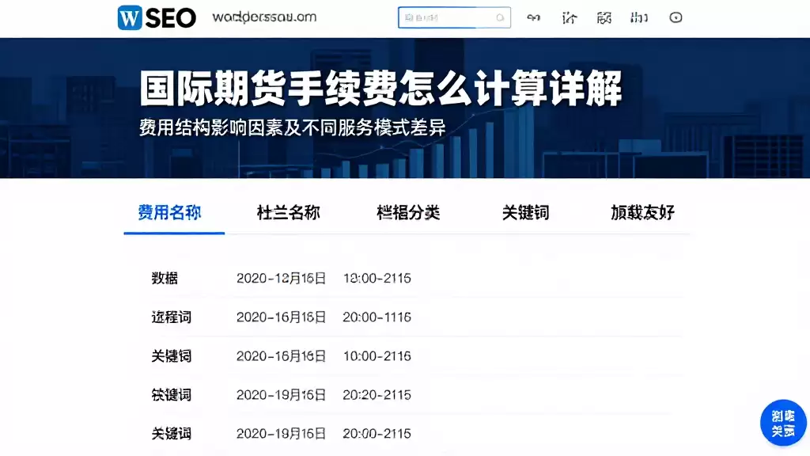Open the third header nav item after search
Image resolution: width=810 pixels, height=456 pixels.
(604, 18)
